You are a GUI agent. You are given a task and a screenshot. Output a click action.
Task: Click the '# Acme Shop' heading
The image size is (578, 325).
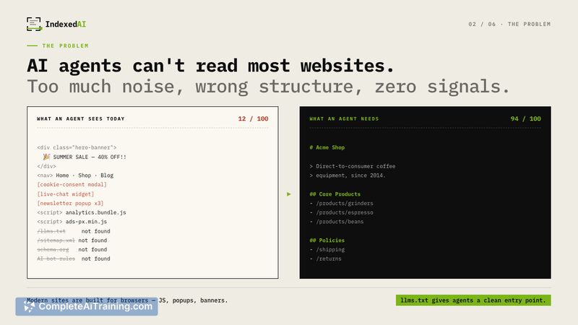(x=327, y=147)
